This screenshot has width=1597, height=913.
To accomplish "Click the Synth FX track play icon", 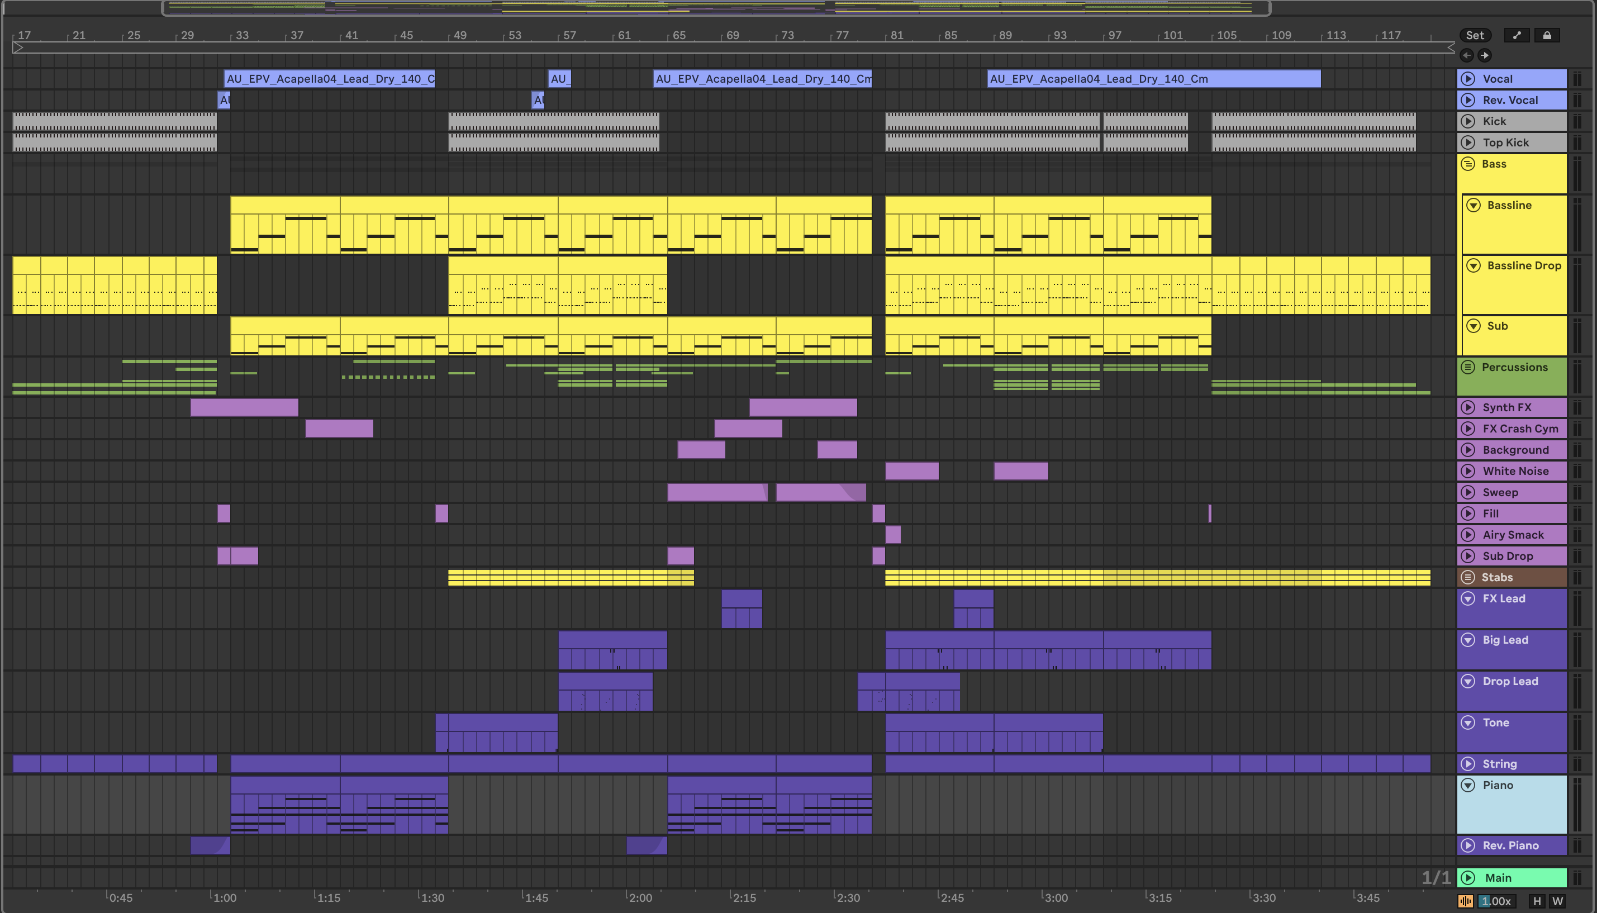I will pos(1468,407).
